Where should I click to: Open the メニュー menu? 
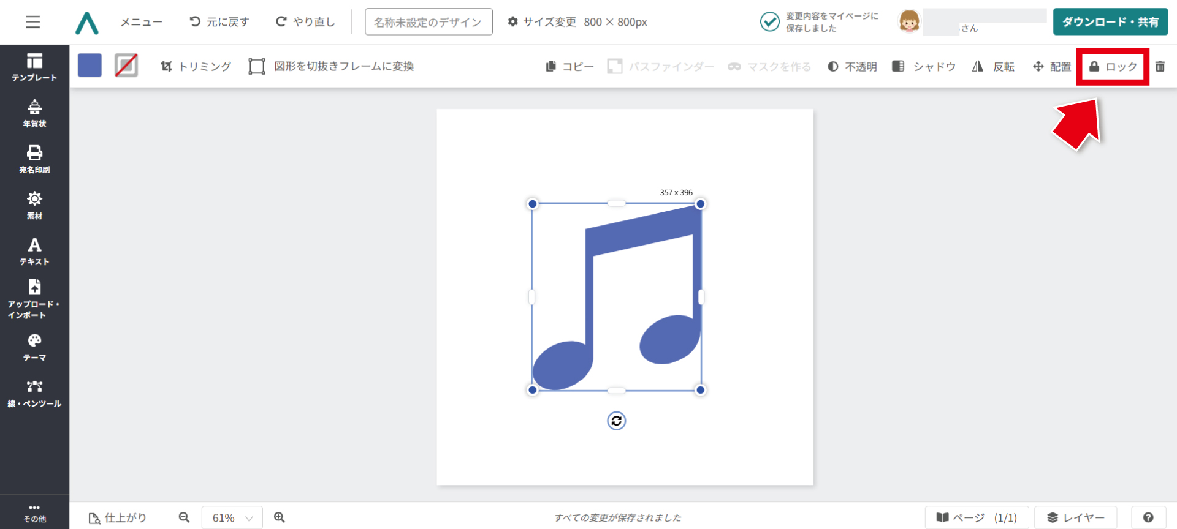coord(141,22)
